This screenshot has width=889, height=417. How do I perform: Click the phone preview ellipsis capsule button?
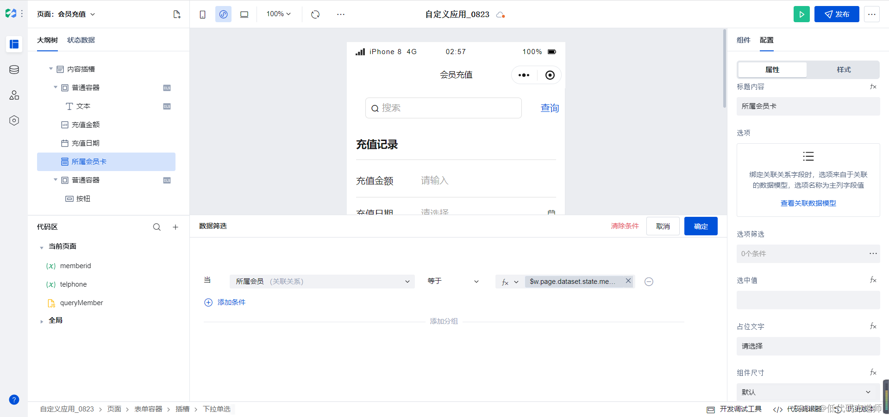[x=524, y=75]
